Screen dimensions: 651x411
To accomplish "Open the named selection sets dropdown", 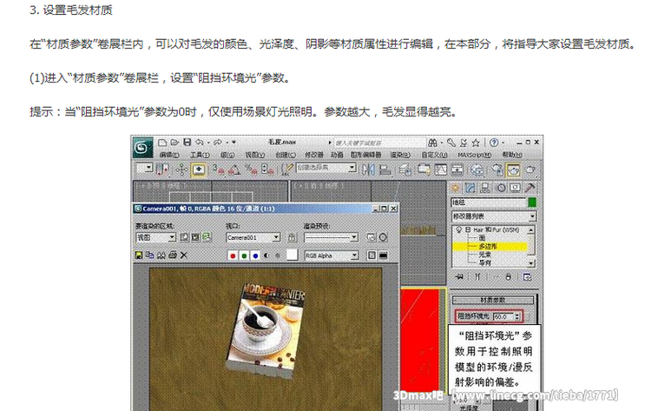I will [x=325, y=168].
